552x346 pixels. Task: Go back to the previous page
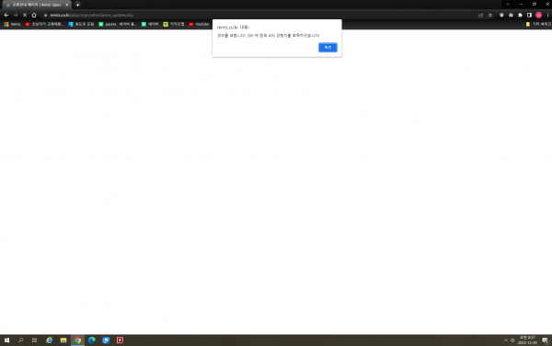click(x=6, y=15)
